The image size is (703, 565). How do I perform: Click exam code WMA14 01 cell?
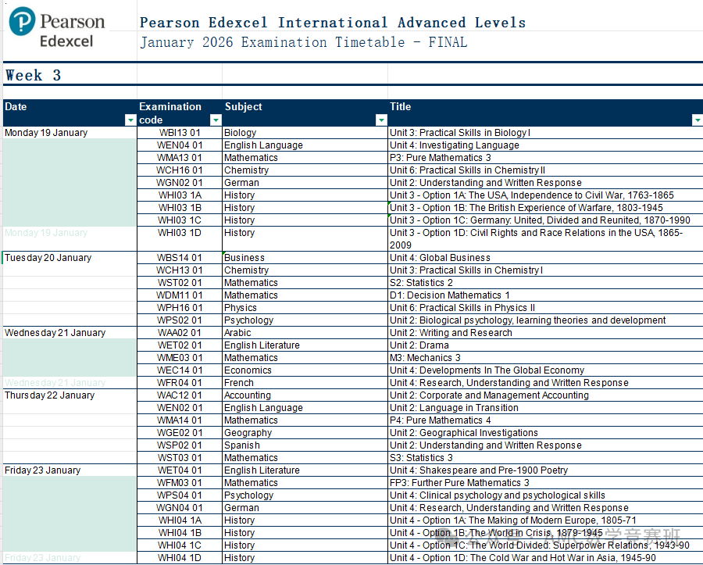[180, 420]
